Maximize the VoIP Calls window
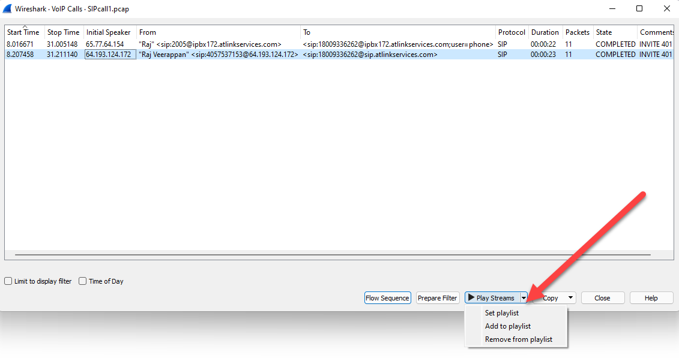The height and width of the screenshot is (358, 679). pos(639,9)
